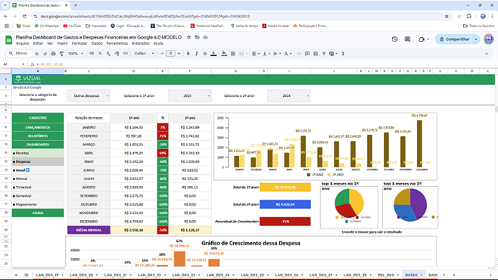Screen dimensions: 498x280
Task: Bookmark this page with the star icon
Action: pos(447,16)
